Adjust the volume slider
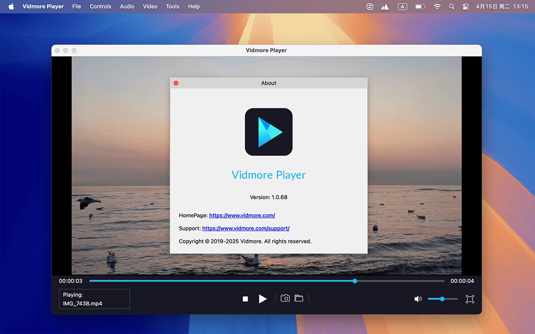This screenshot has height=334, width=535. (x=443, y=299)
